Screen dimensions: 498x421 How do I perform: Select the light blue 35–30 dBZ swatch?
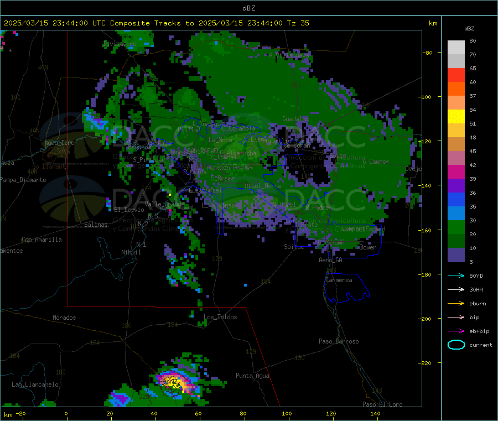[456, 214]
